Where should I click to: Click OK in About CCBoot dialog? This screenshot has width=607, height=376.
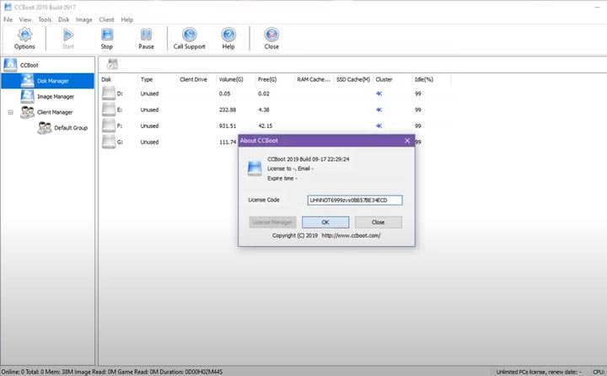[x=325, y=223]
